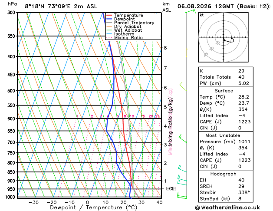Screen dimensions: 273x211
Task: Click the yellow-green wind barb near 500 hPa
Action: pos(183,86)
